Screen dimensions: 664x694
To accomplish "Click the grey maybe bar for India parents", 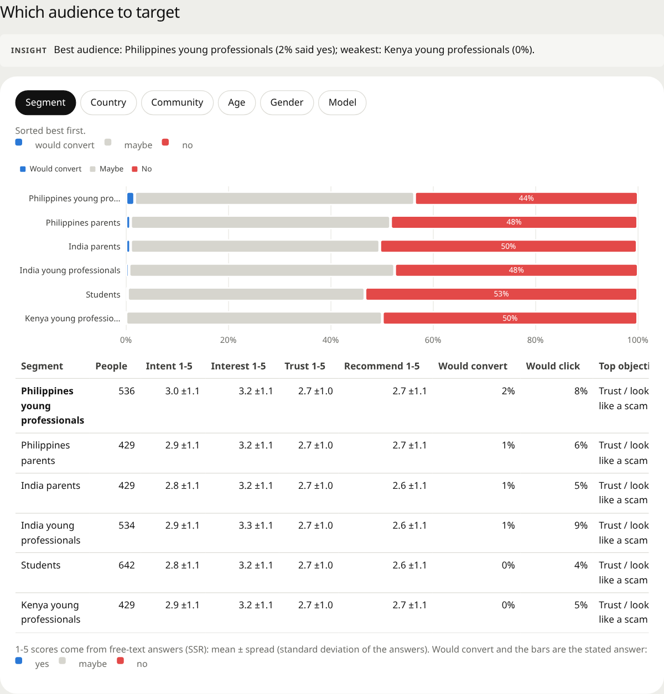I will pyautogui.click(x=255, y=246).
